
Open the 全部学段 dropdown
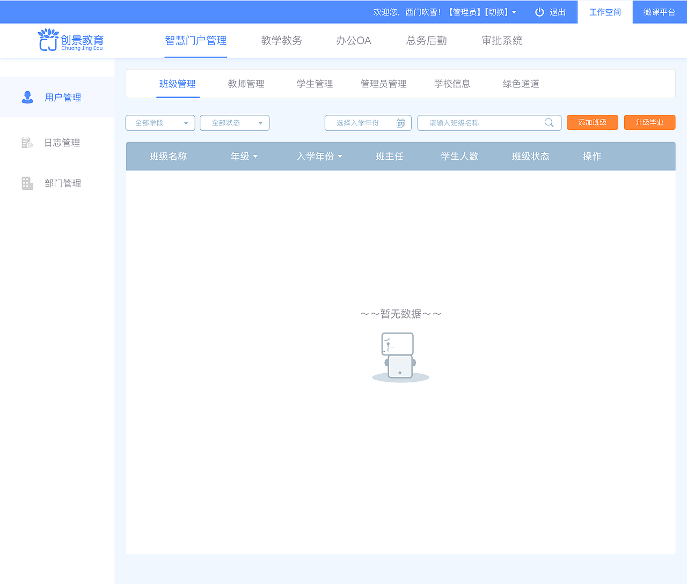(x=160, y=123)
